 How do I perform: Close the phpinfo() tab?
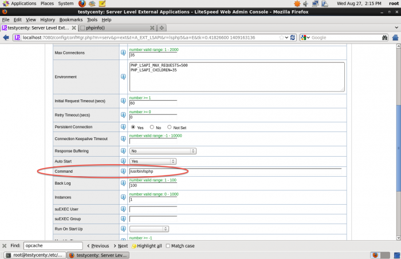152,28
